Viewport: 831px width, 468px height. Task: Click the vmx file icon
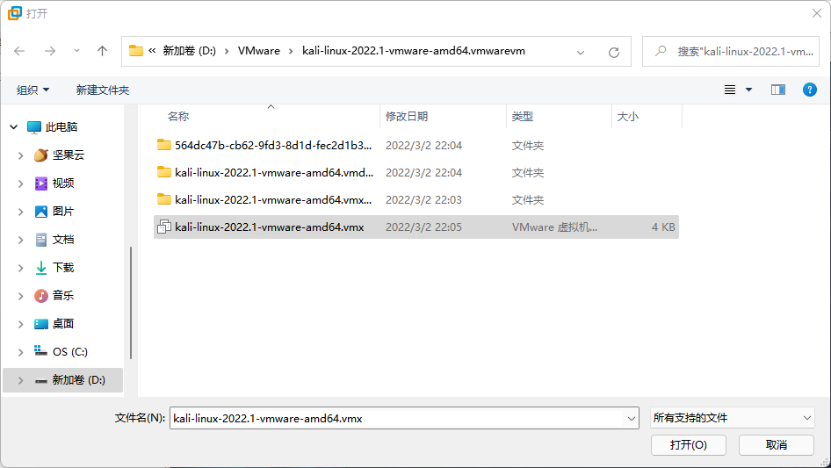[x=164, y=227]
